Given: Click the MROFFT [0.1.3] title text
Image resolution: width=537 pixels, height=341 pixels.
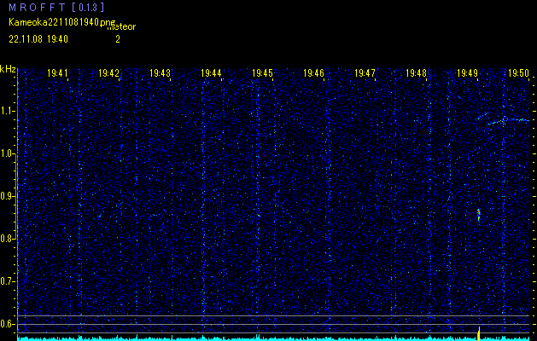Looking at the screenshot, I should (x=56, y=7).
